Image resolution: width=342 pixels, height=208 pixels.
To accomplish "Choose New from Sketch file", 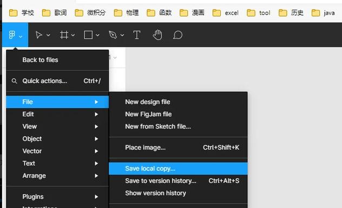I will coord(178,126).
